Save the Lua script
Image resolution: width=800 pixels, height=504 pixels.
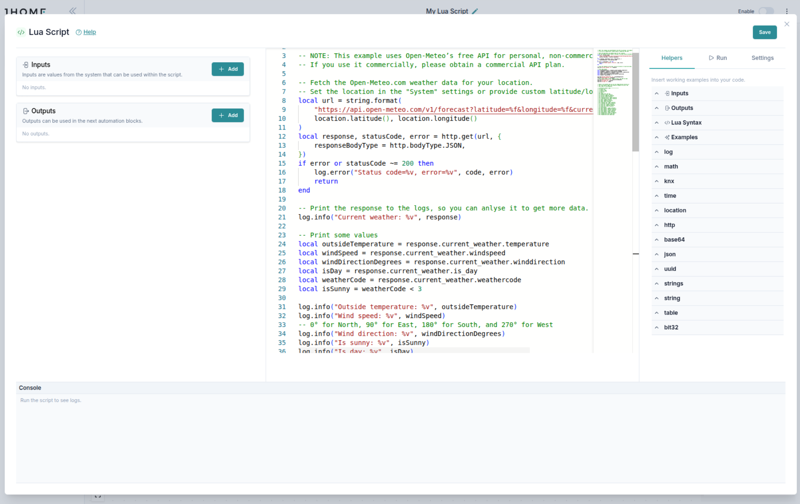(764, 32)
